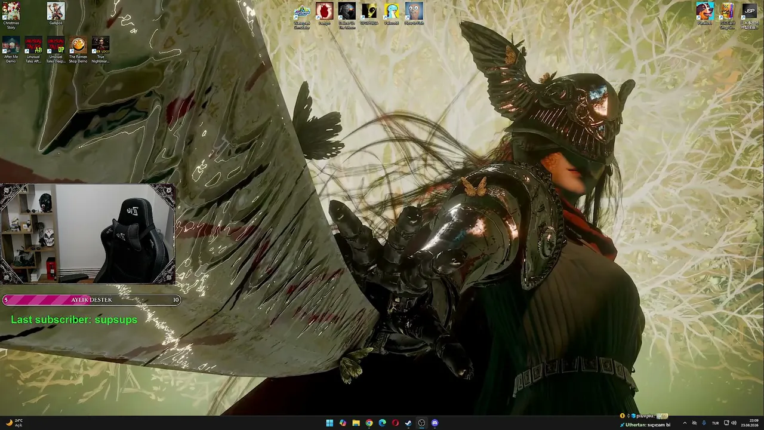The width and height of the screenshot is (764, 430).
Task: Click the 'Last subscriber: supsups' text
Action: [x=74, y=320]
